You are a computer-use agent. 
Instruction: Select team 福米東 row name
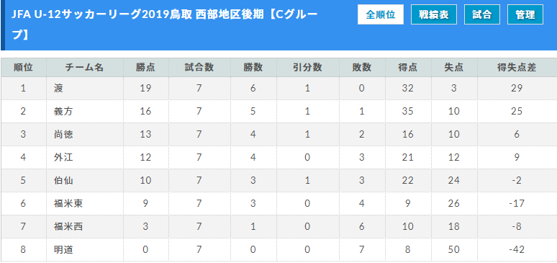coord(68,204)
